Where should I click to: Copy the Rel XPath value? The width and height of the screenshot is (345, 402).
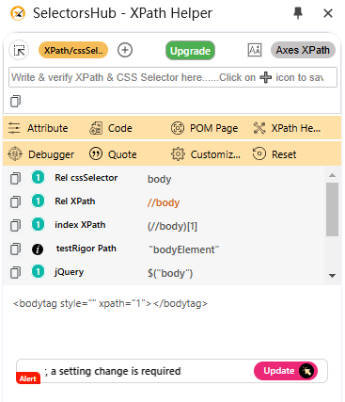coord(15,201)
